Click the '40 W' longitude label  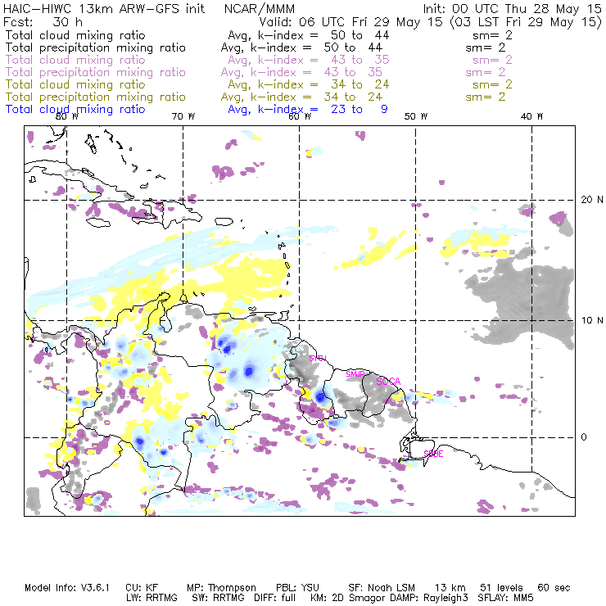pyautogui.click(x=531, y=116)
